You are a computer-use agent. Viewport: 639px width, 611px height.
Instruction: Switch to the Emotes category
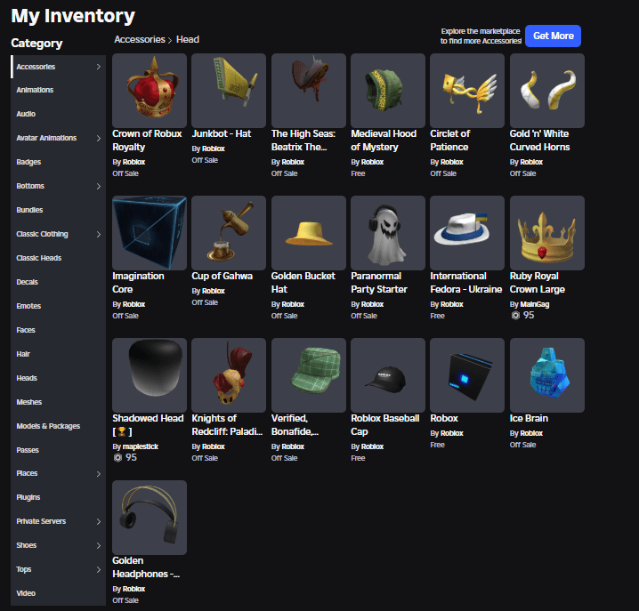pos(28,306)
